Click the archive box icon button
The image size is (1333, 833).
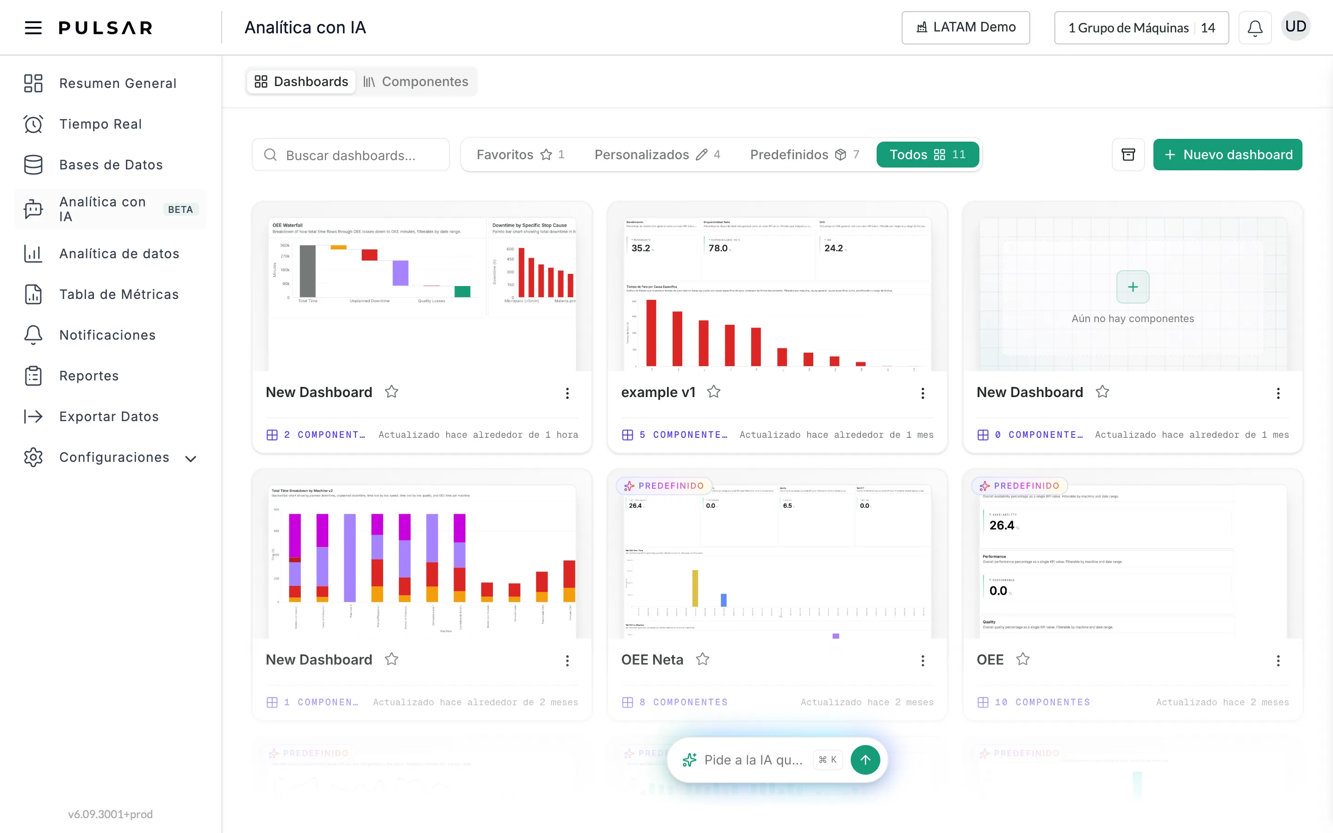tap(1128, 155)
